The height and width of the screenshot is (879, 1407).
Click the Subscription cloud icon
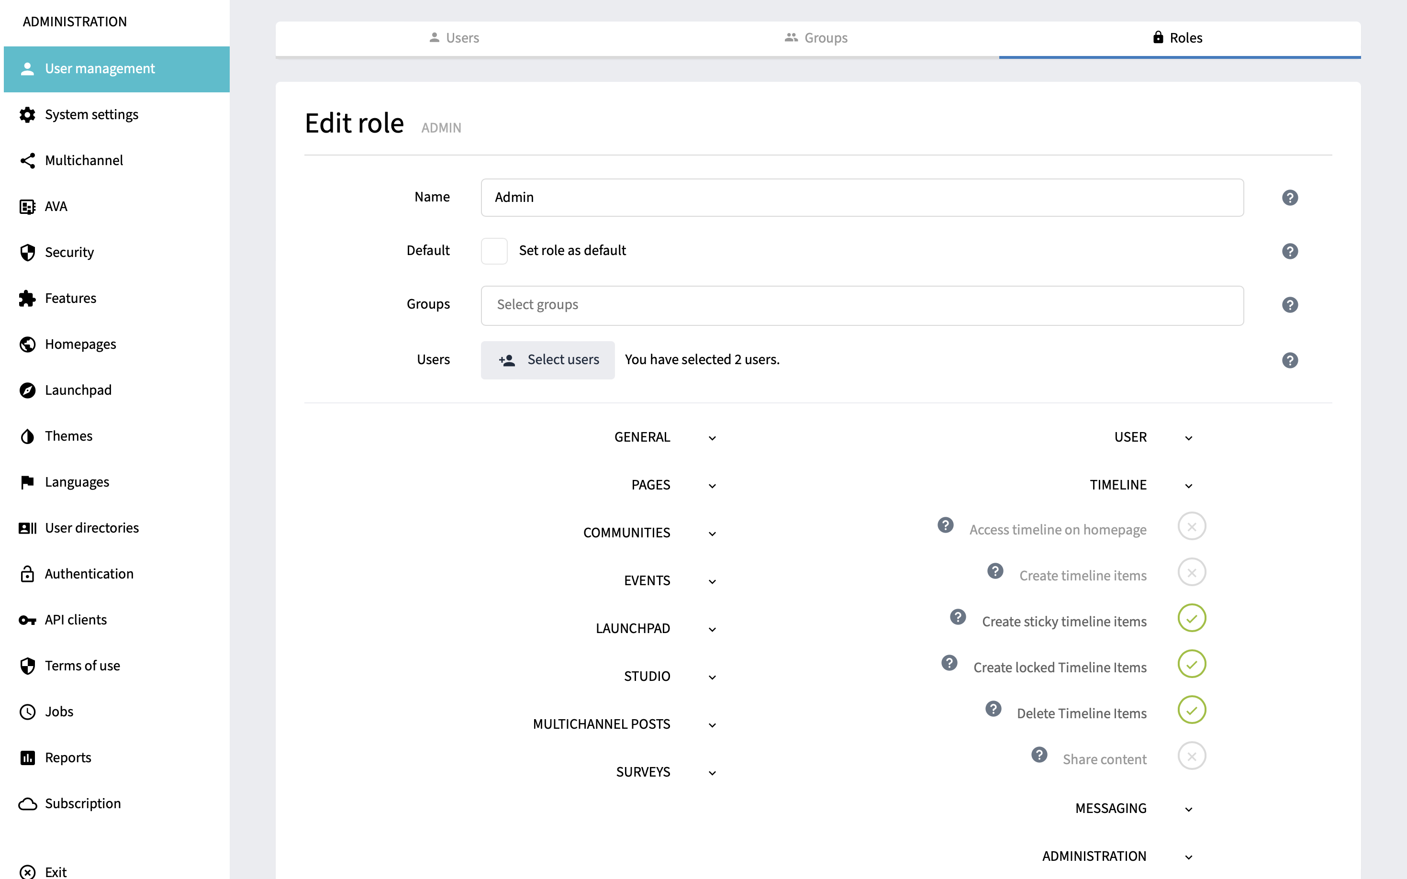click(x=27, y=803)
